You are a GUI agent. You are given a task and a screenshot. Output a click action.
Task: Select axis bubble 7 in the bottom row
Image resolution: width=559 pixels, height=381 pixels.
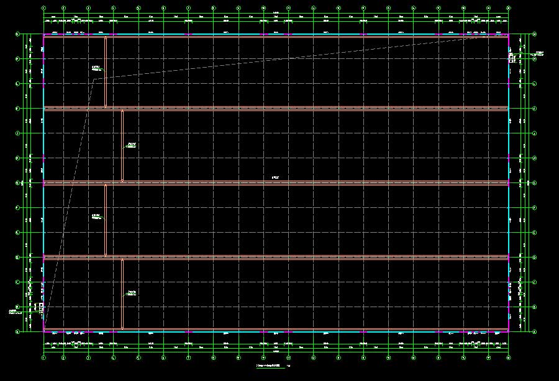[x=188, y=357]
